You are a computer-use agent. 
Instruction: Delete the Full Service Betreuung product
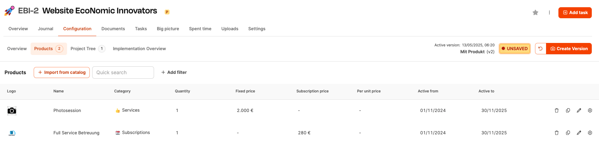[x=557, y=133]
